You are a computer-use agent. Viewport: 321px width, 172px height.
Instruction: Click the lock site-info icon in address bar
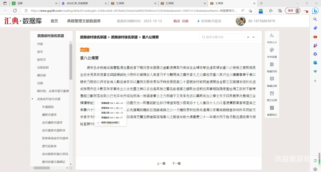tap(26, 11)
